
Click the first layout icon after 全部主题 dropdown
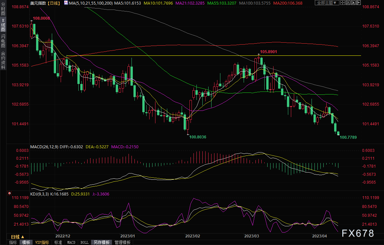pyautogui.click(x=343, y=3)
